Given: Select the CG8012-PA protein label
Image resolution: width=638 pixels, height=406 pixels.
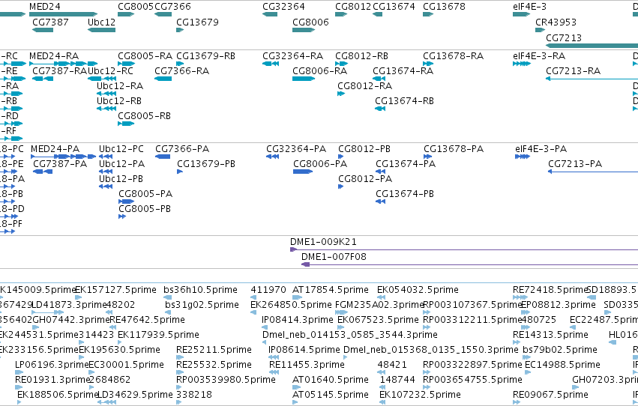Looking at the screenshot, I should pyautogui.click(x=365, y=179).
